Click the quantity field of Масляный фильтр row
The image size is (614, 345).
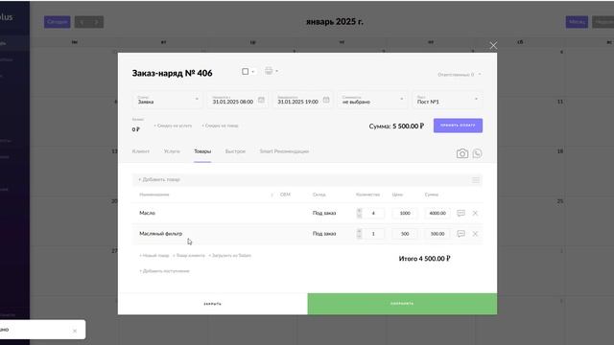tap(373, 234)
